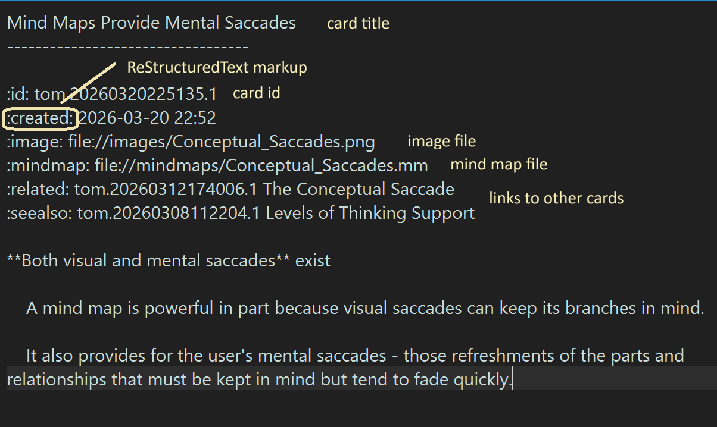The height and width of the screenshot is (427, 717).
Task: Click the ':seealso:' field name
Action: [x=40, y=213]
